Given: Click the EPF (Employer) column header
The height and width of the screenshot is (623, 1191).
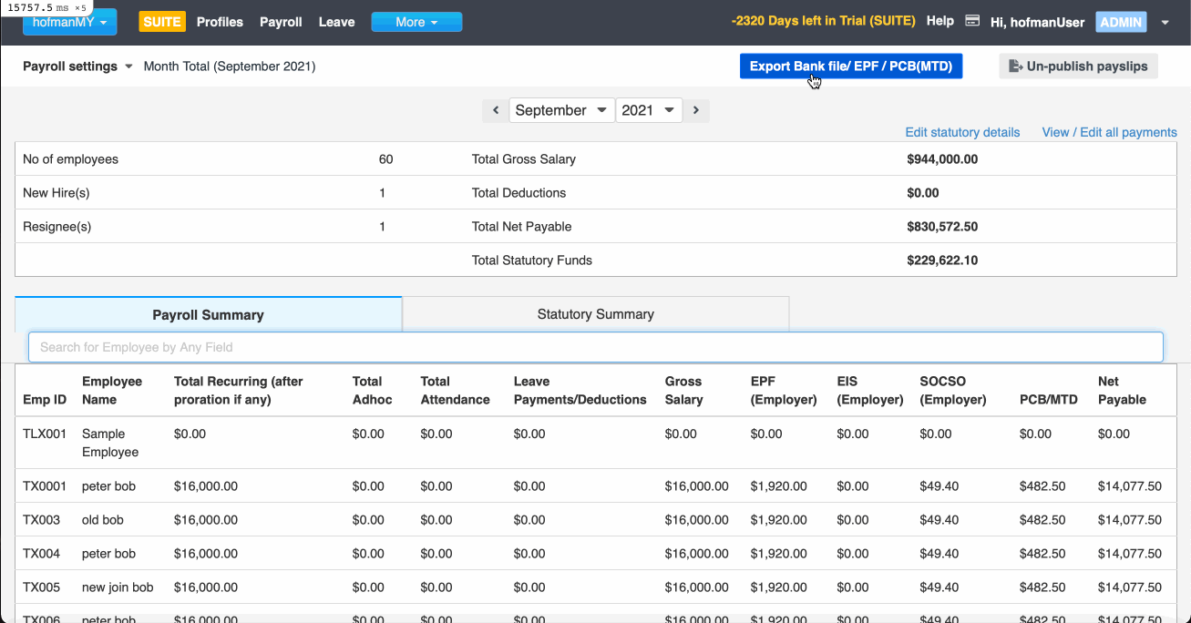Looking at the screenshot, I should [784, 391].
